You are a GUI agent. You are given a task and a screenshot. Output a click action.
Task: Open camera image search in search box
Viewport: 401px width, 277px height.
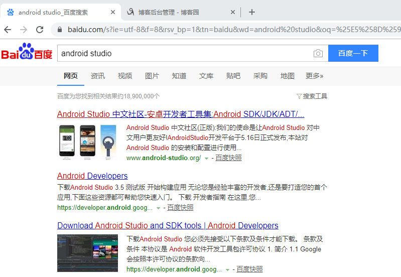tap(318, 54)
